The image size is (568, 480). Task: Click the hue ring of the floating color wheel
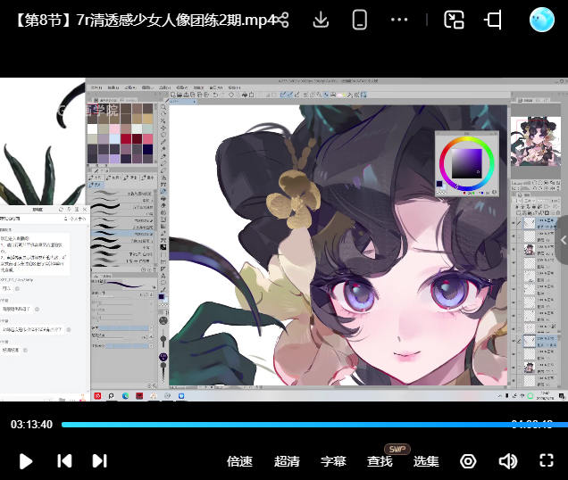point(466,139)
